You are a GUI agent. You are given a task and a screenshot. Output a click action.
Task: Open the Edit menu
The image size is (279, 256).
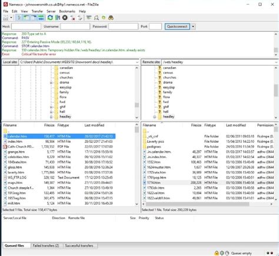(x=15, y=11)
